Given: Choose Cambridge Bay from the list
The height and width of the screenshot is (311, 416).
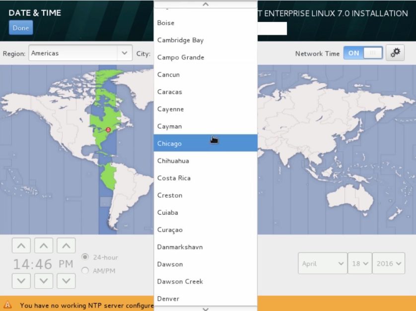Looking at the screenshot, I should 206,40.
